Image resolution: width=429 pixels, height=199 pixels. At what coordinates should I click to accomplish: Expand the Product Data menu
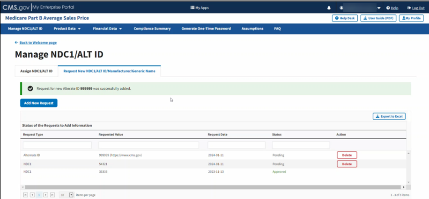click(x=67, y=28)
